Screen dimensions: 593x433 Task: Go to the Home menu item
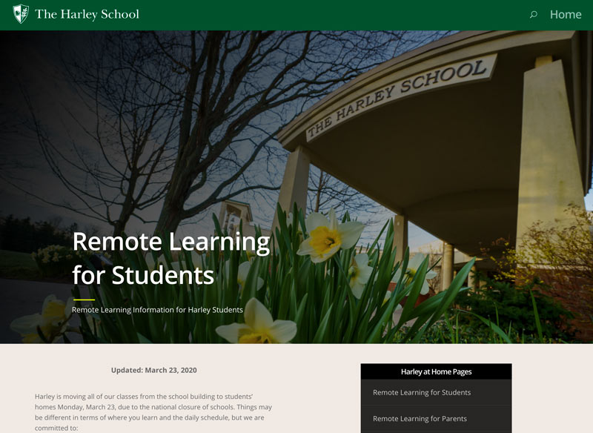click(566, 14)
